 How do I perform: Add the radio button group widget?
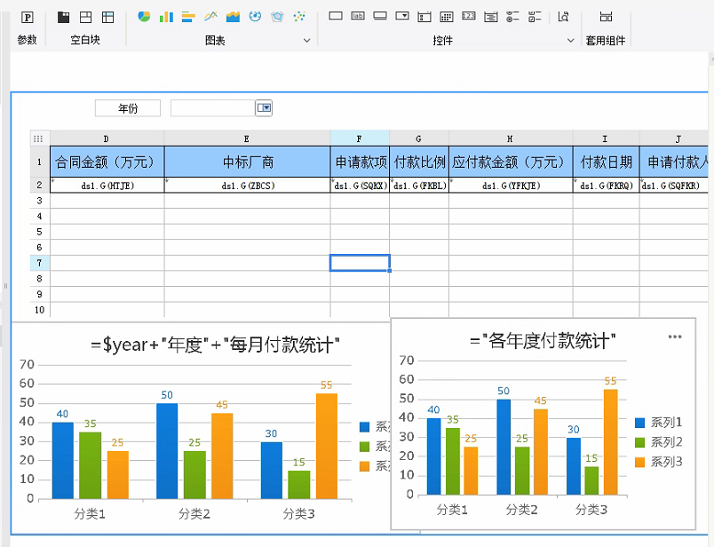pos(513,16)
